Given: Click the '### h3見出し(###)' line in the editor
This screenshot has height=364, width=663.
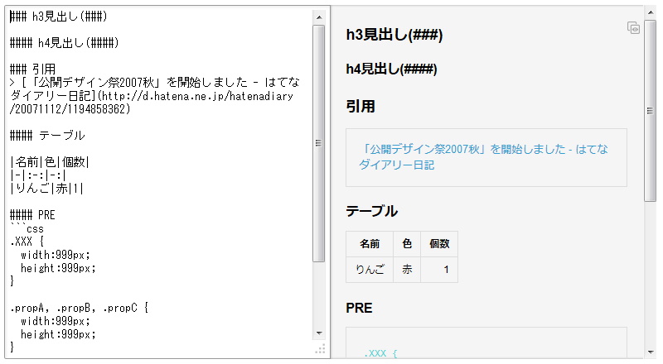Looking at the screenshot, I should pos(59,16).
